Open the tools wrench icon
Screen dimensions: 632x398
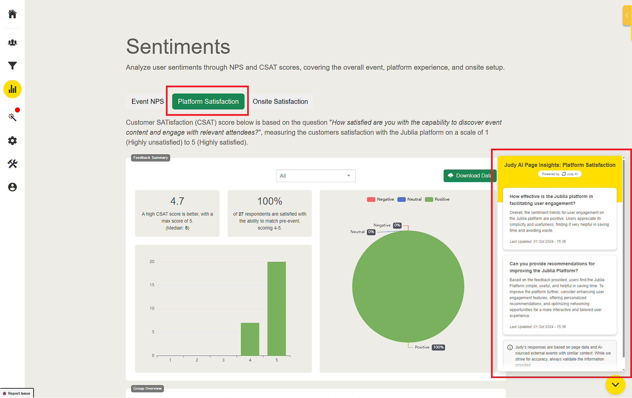(x=12, y=164)
